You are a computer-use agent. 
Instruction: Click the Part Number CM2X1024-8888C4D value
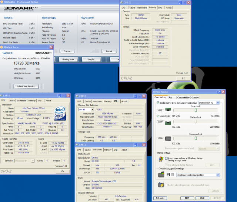(107, 124)
